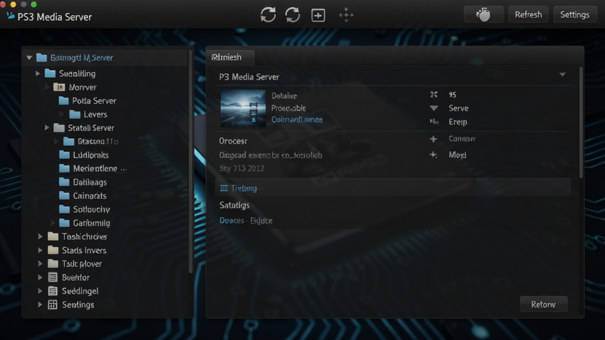Select the Gatibrmilg tree item
The image size is (605, 340).
point(92,223)
